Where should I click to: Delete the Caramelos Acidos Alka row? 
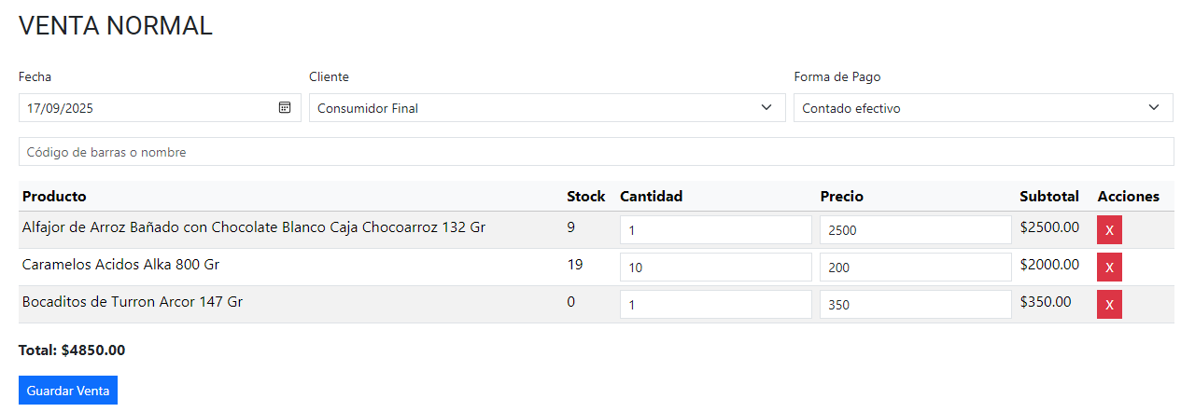click(1109, 268)
